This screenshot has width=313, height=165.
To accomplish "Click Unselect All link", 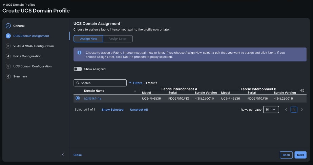I will [139, 110].
